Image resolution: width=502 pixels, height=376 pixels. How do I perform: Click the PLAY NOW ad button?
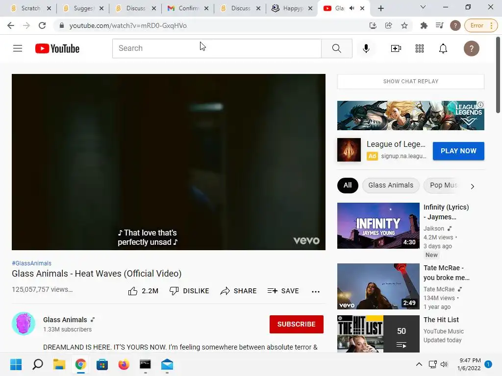(458, 151)
